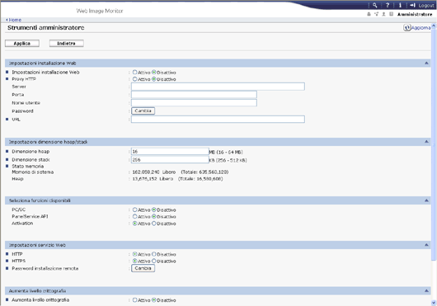Select Disattivo for Proxy HTTP
This screenshot has height=306, width=437.
coord(154,79)
